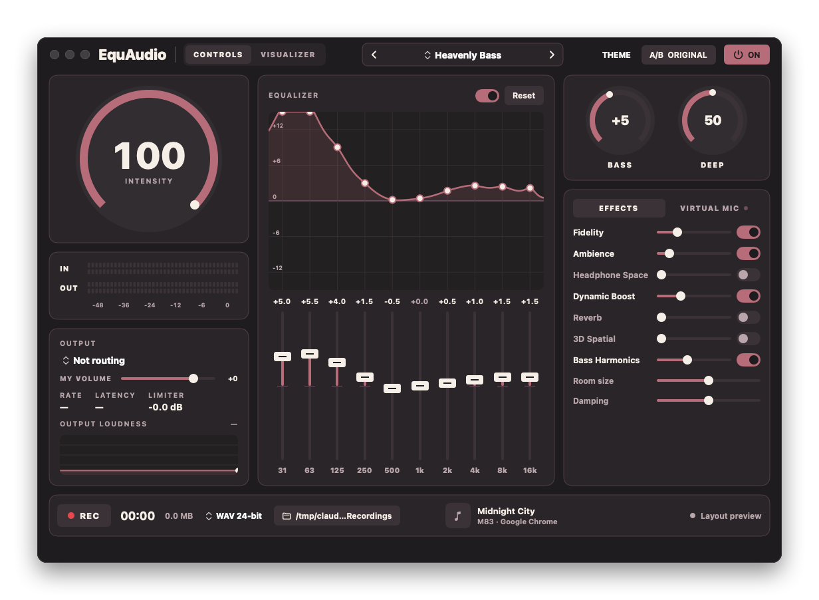Image resolution: width=819 pixels, height=600 pixels.
Task: Click the 2k EQ band fader
Action: click(447, 383)
